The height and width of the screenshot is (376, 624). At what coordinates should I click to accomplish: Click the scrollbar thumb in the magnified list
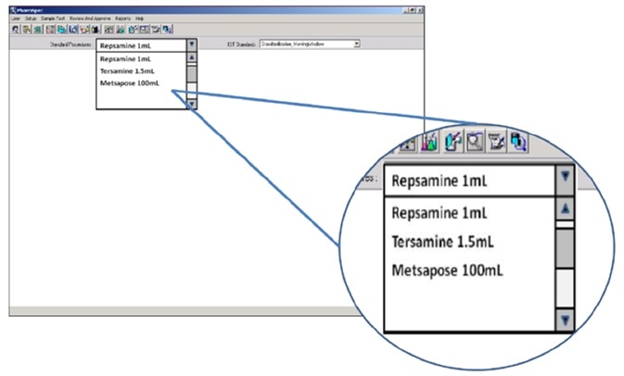tap(567, 246)
